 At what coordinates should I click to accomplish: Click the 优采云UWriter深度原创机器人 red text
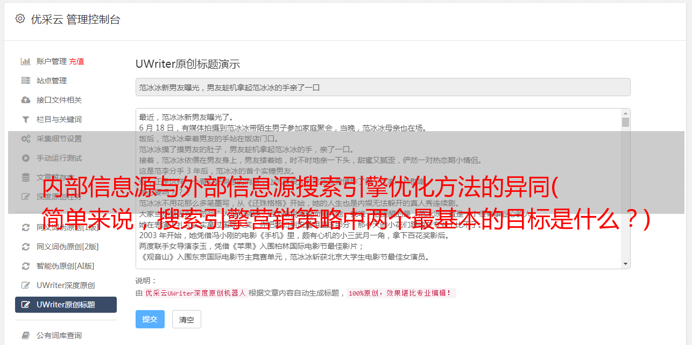tap(195, 293)
